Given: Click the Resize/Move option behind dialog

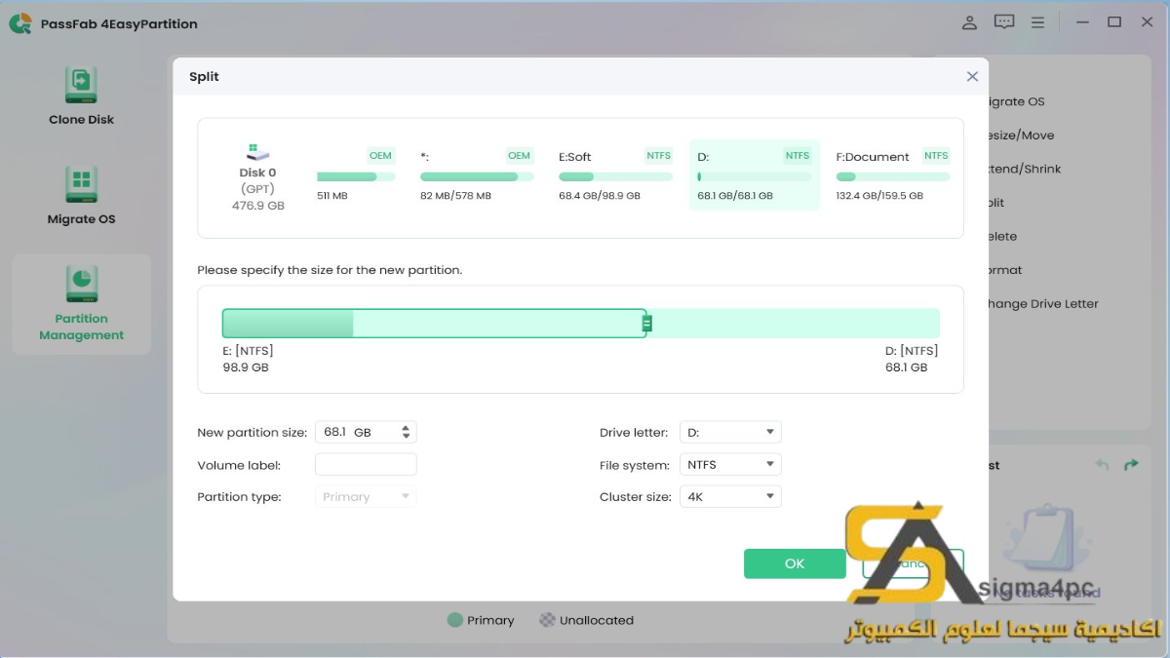Looking at the screenshot, I should point(1021,135).
